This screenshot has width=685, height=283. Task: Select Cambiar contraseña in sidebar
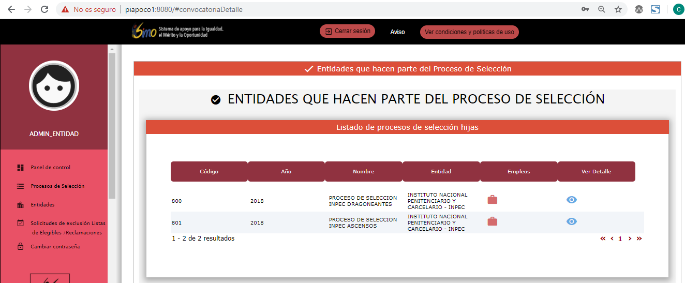[x=55, y=247]
